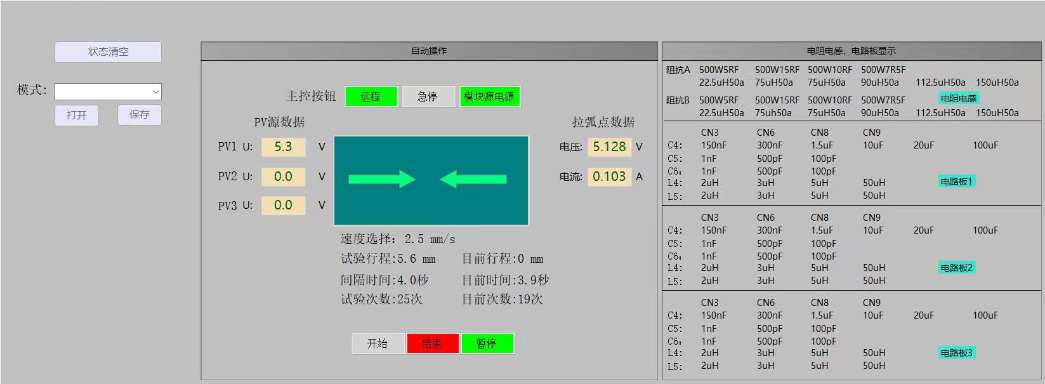The height and width of the screenshot is (384, 1045).
Task: Select the cyan 电路板3 label
Action: (956, 353)
